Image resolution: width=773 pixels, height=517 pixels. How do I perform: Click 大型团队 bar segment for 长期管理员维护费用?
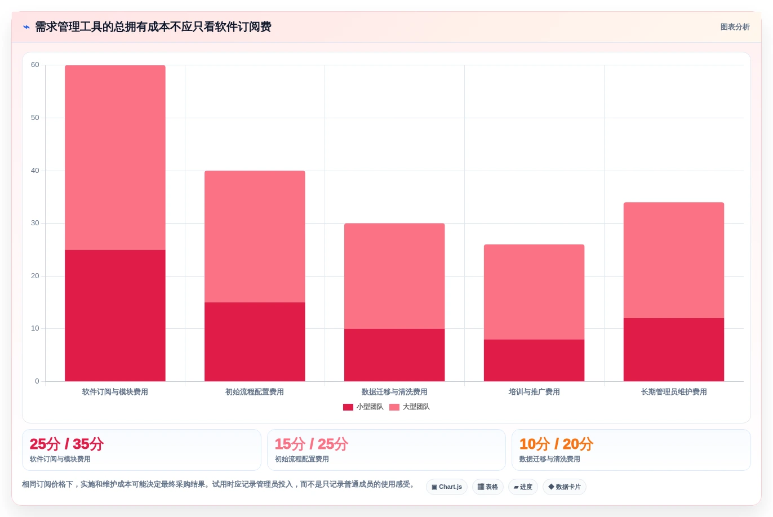pyautogui.click(x=674, y=260)
